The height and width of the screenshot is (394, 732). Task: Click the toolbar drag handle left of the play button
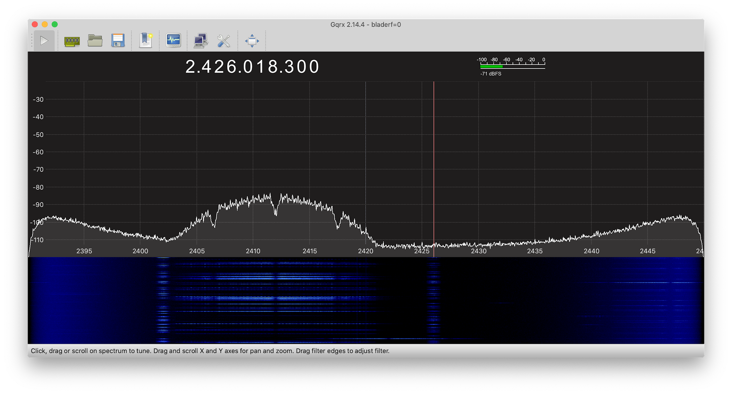pyautogui.click(x=31, y=41)
